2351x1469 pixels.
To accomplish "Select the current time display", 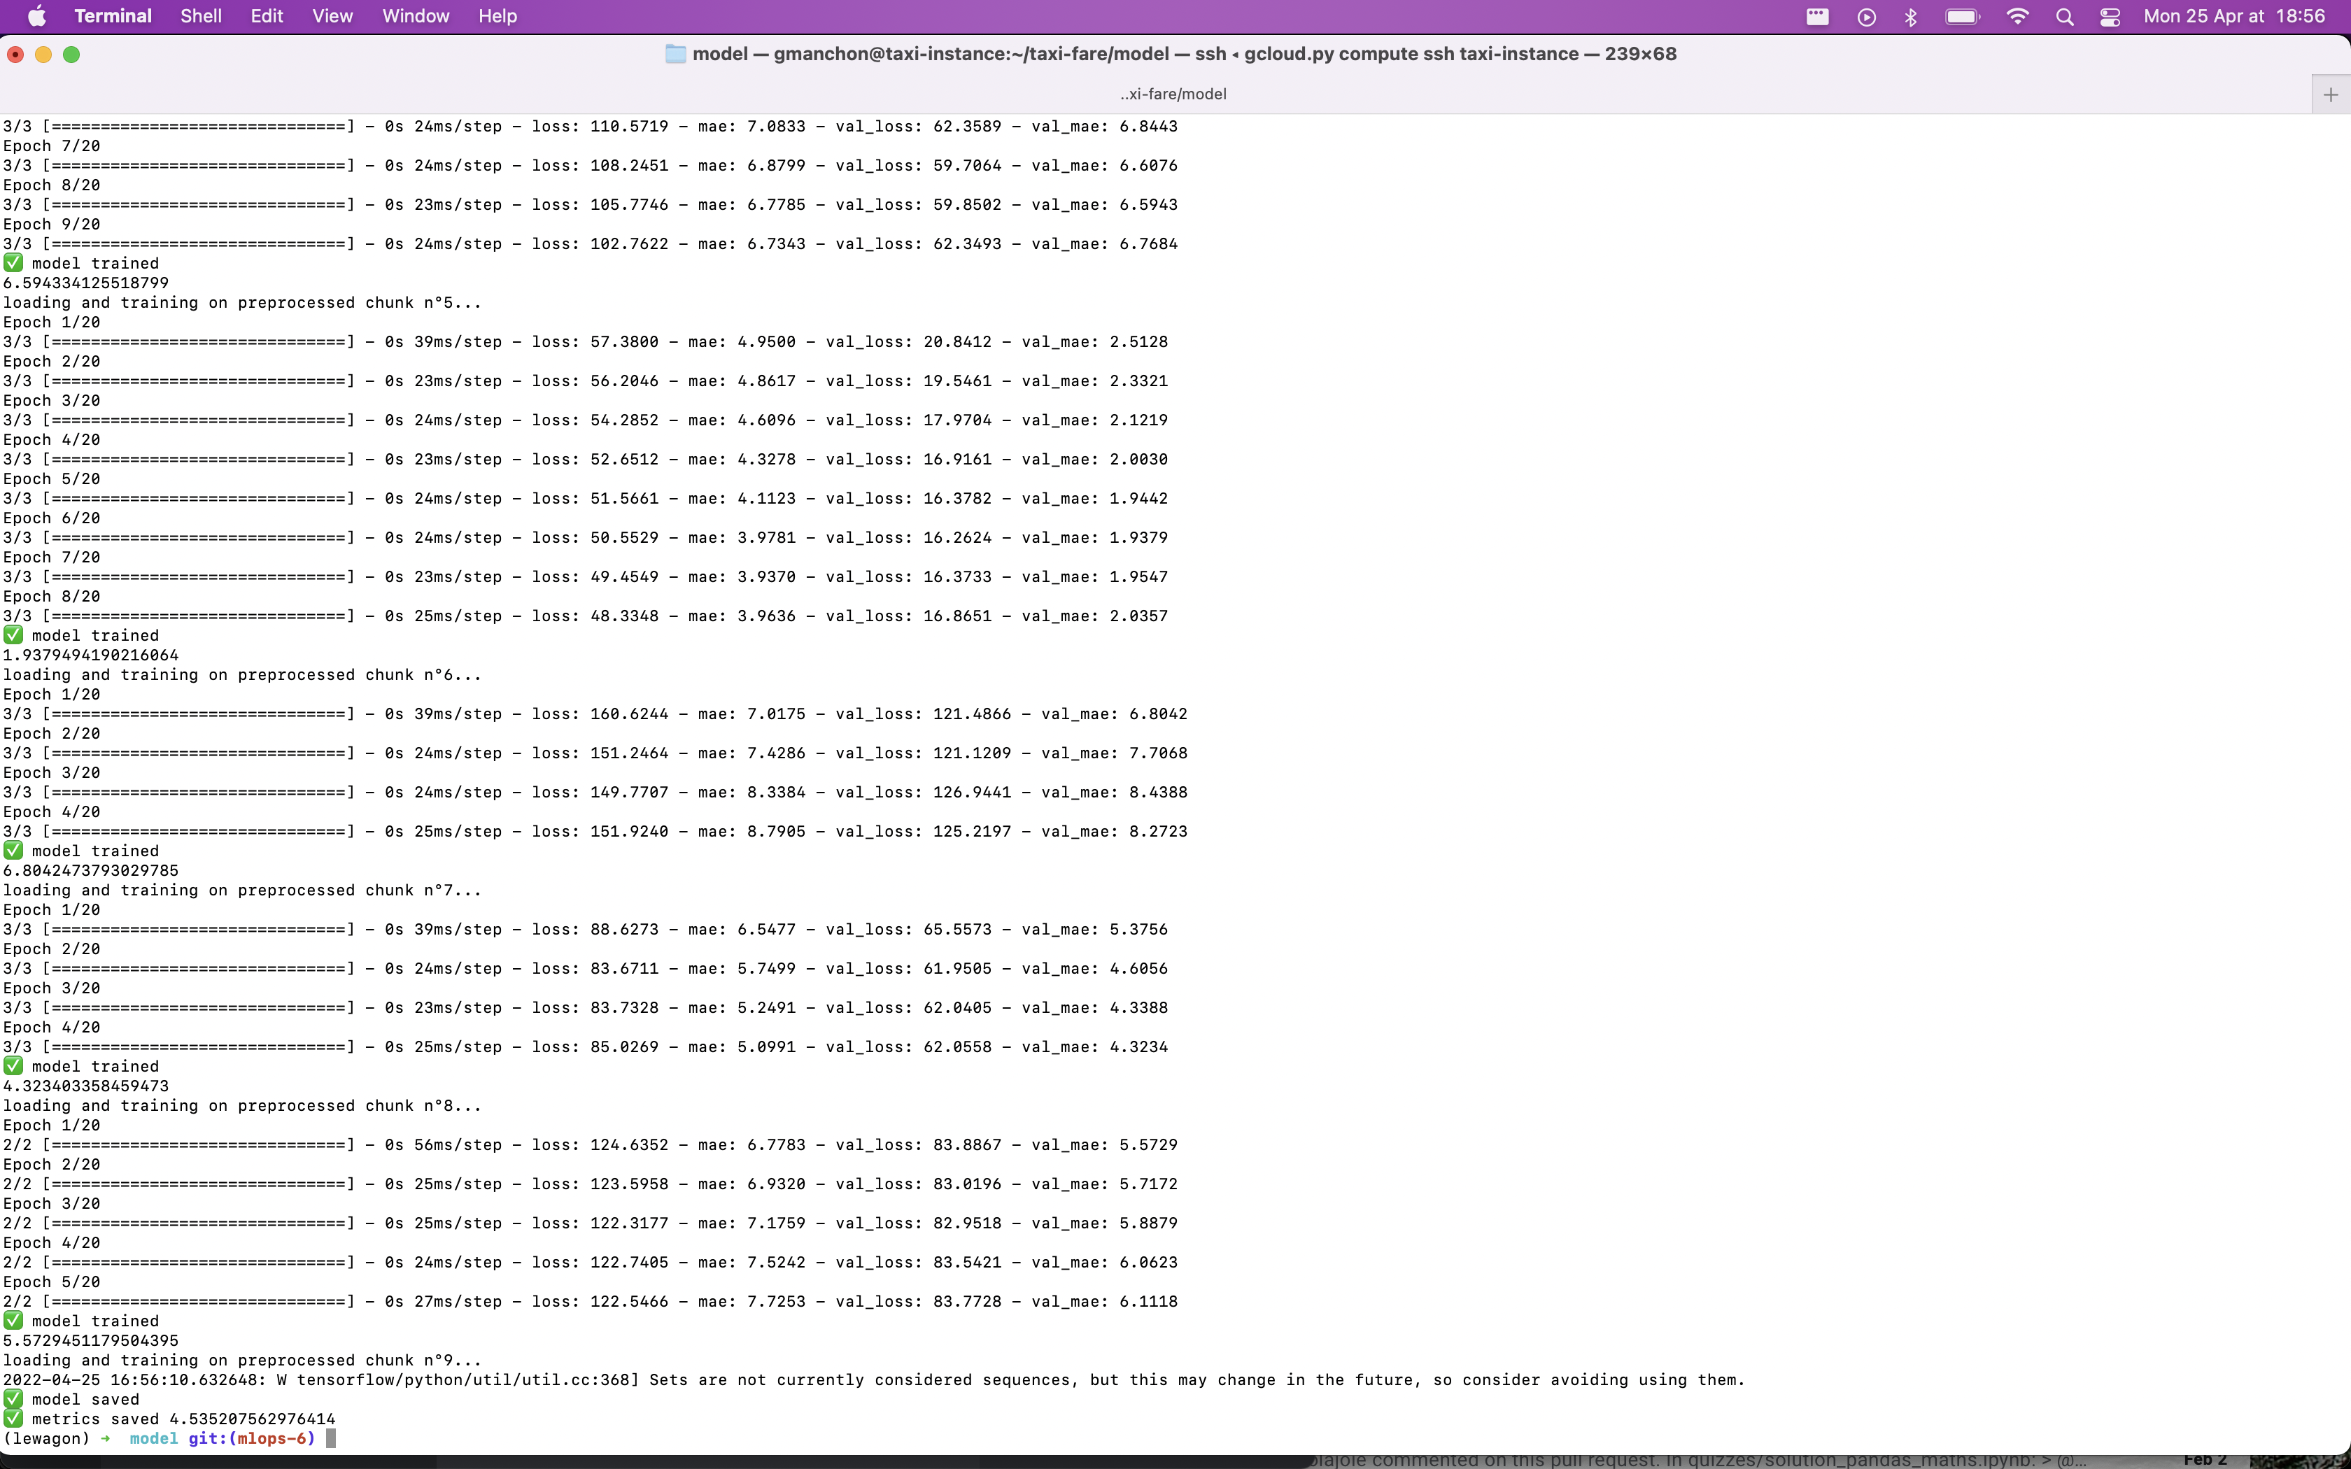I will tap(2307, 15).
